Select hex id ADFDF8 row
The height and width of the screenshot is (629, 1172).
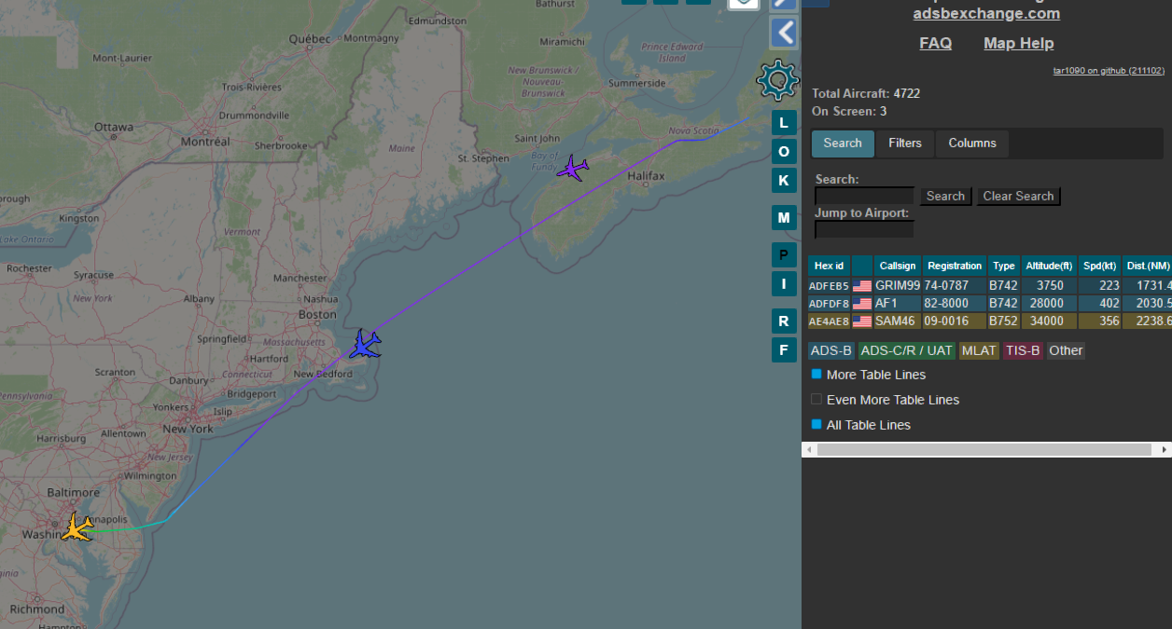(x=829, y=304)
